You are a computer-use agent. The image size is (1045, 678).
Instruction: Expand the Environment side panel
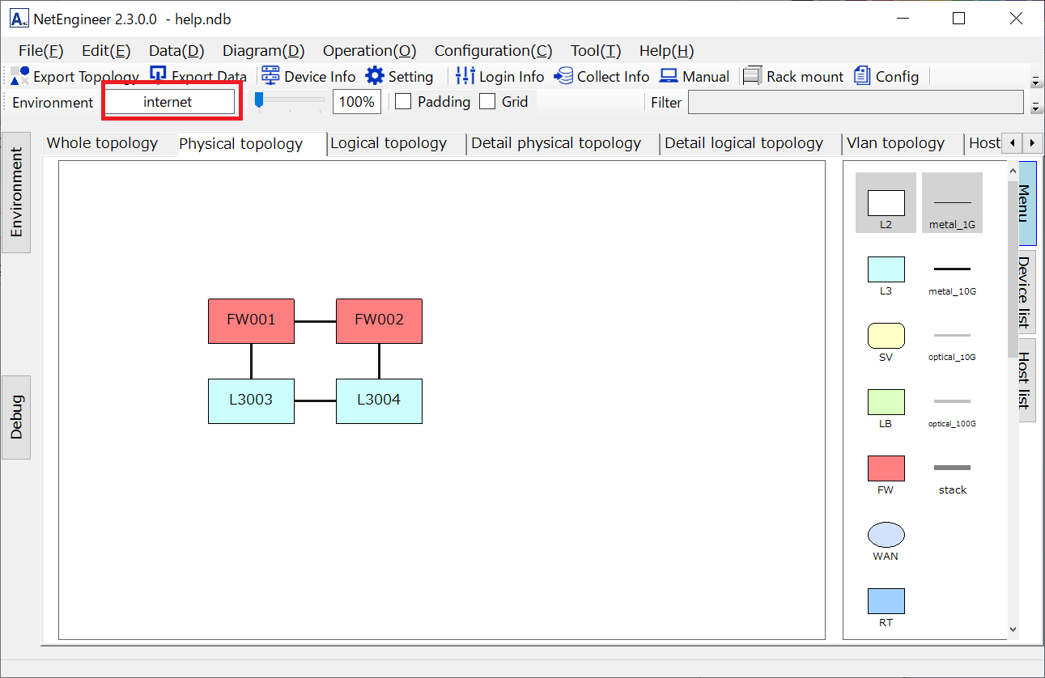point(16,193)
